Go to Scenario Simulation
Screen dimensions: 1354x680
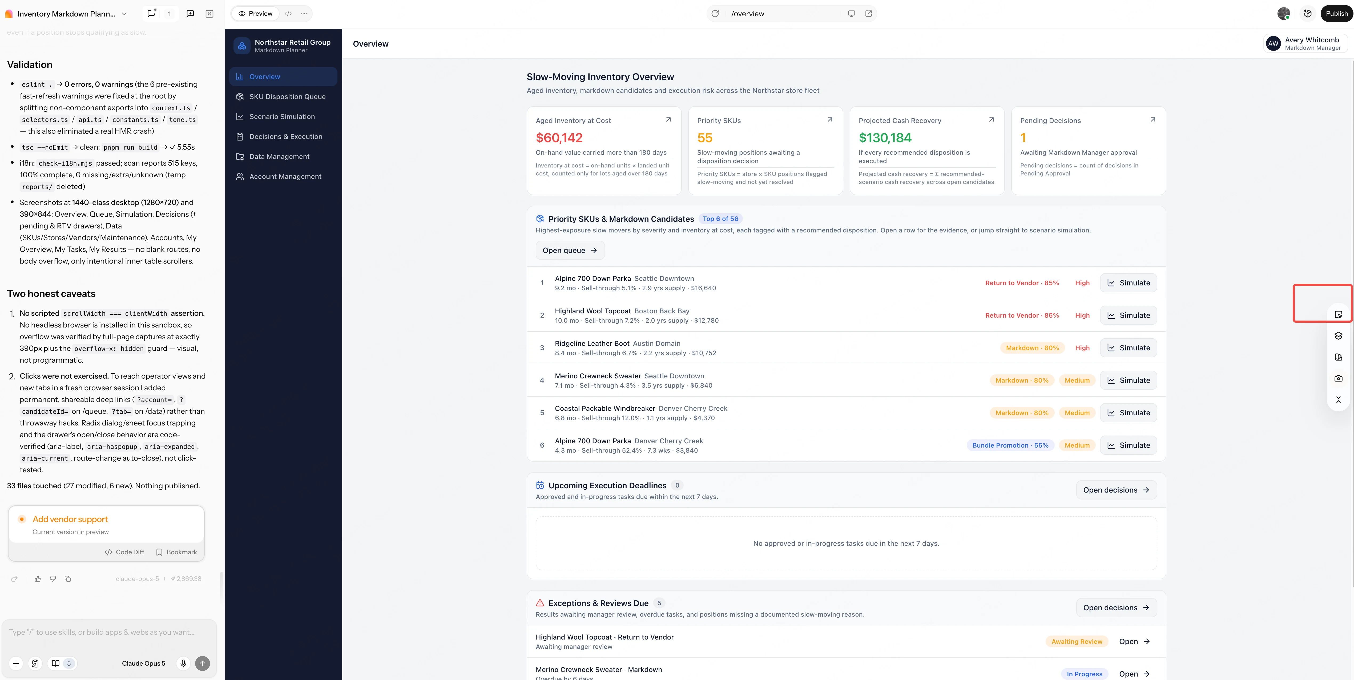click(283, 117)
